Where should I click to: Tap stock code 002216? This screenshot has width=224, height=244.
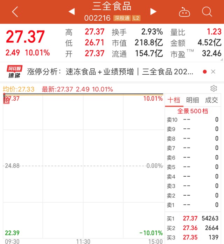[x=97, y=18]
